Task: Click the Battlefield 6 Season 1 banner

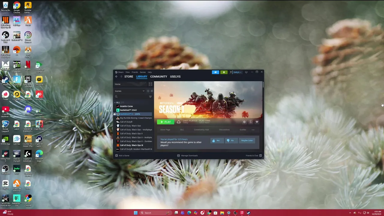Action: click(x=208, y=100)
